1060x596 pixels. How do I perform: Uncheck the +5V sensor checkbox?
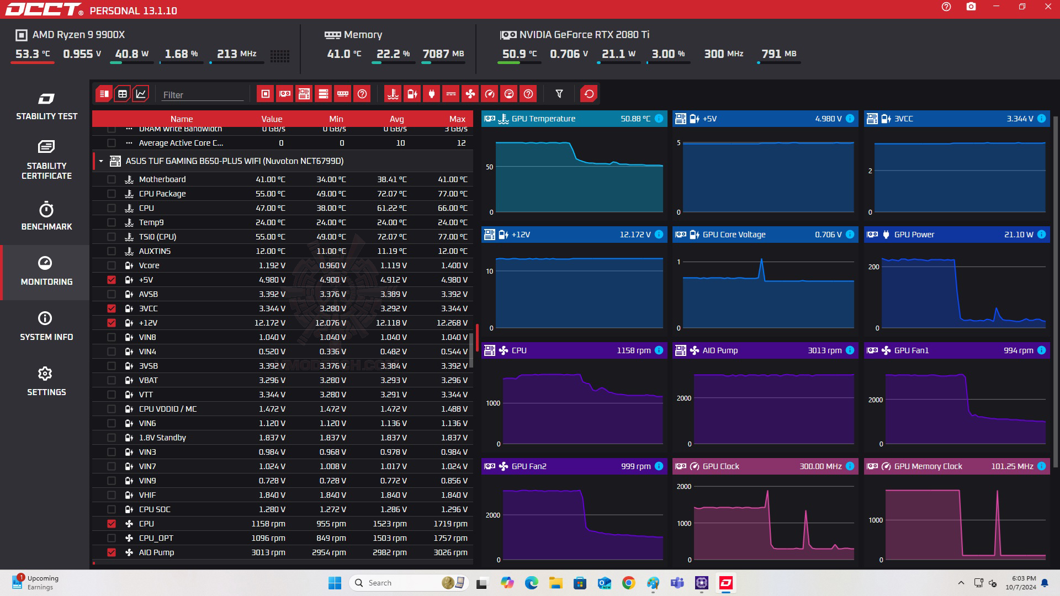coord(112,280)
